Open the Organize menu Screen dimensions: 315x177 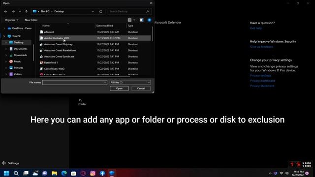click(x=11, y=20)
